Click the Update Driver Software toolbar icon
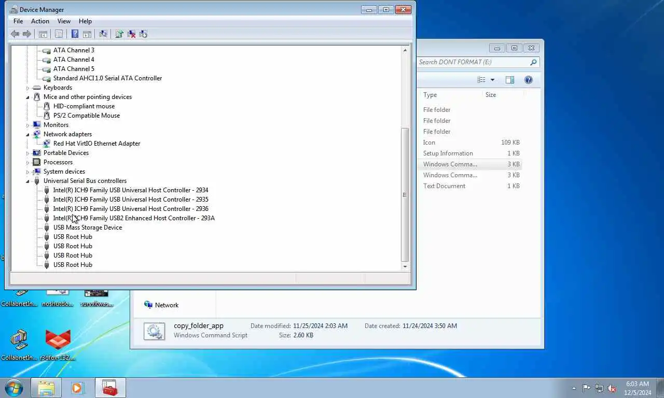This screenshot has height=398, width=664. coord(119,34)
